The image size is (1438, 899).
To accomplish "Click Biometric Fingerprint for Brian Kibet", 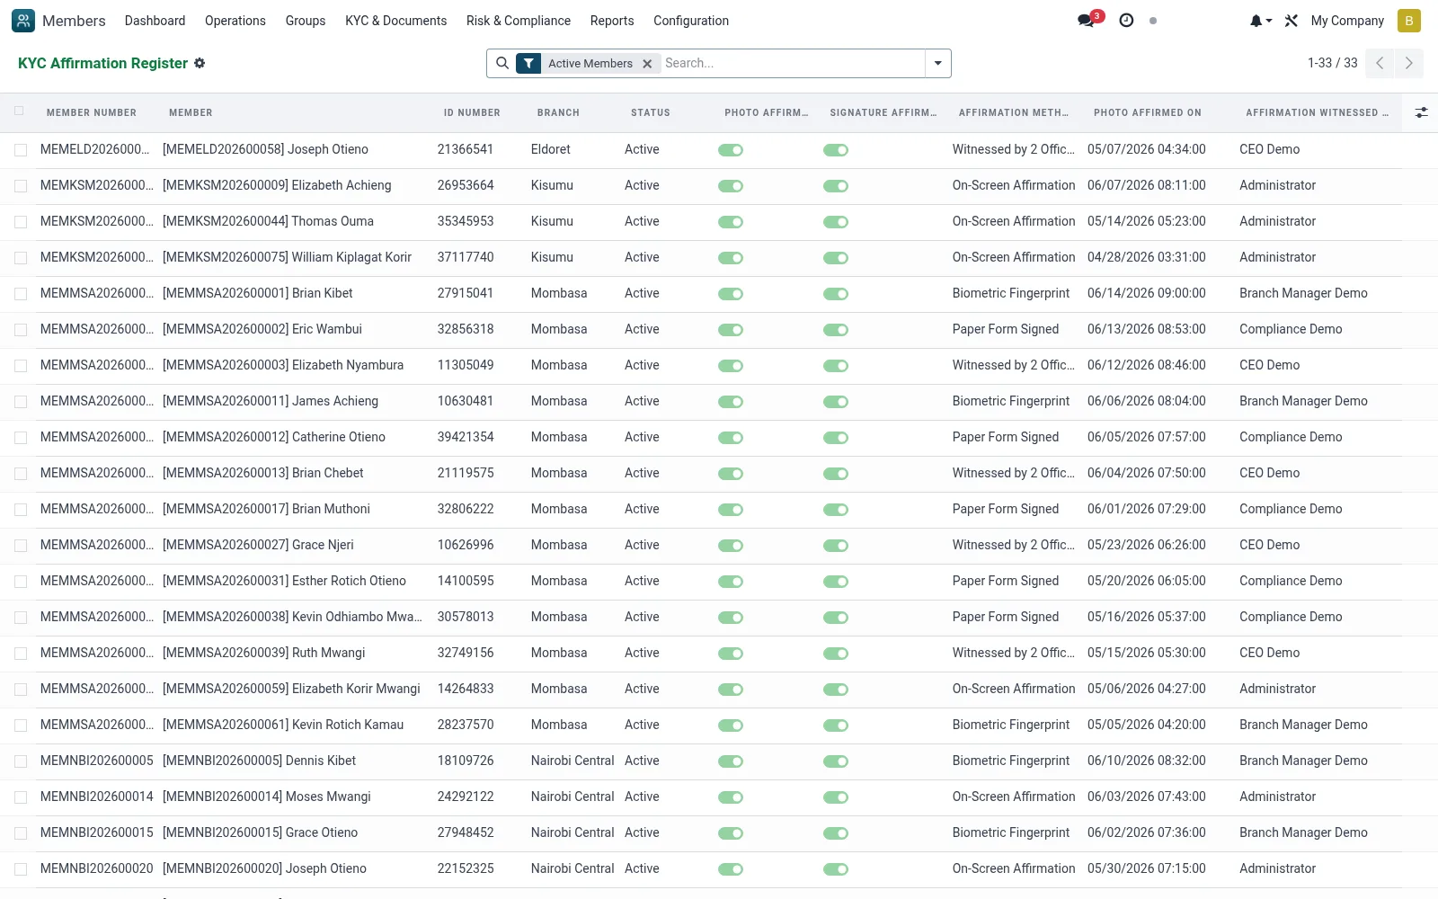I will (1011, 293).
